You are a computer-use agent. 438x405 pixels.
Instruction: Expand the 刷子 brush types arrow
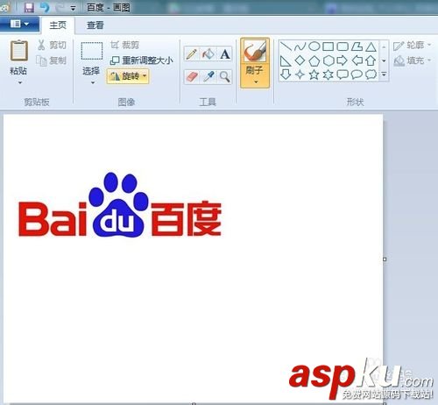256,82
